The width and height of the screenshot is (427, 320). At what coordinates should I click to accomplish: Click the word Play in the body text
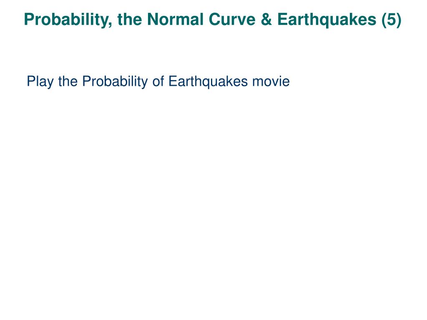click(40, 81)
